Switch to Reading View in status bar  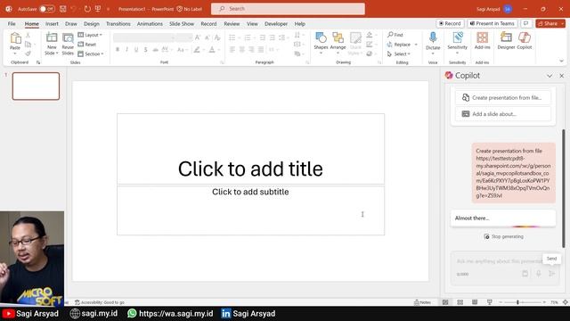pos(475,302)
